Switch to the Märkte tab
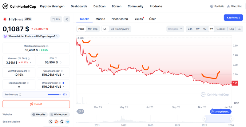246x127 pixels. pyautogui.click(x=100, y=19)
